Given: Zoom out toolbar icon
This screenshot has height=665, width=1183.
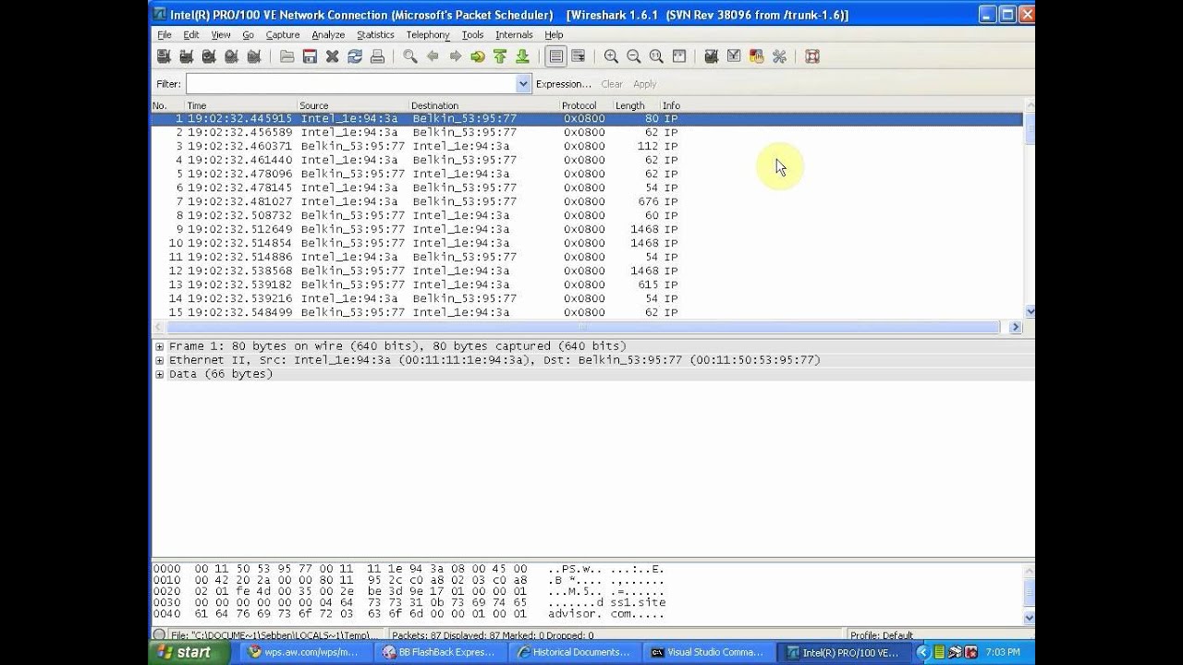Looking at the screenshot, I should 634,56.
